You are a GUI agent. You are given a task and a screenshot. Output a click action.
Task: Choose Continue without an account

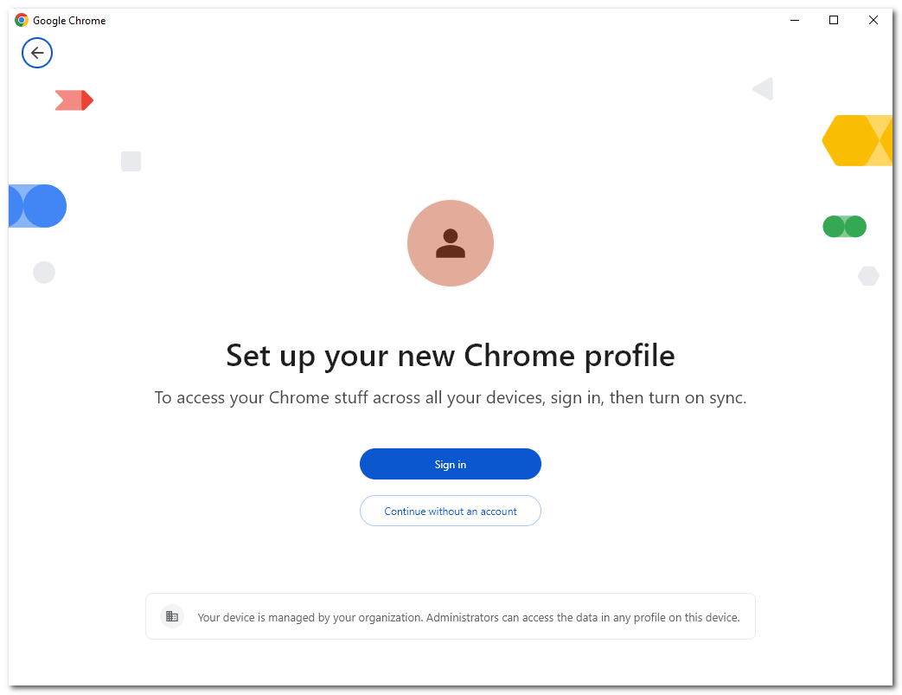[451, 511]
